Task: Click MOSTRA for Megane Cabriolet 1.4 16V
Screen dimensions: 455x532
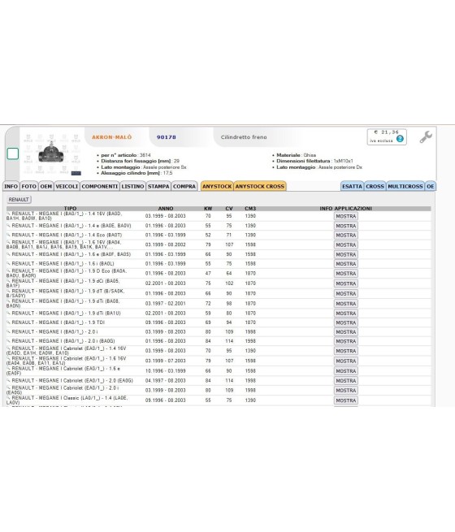Action: 346,351
